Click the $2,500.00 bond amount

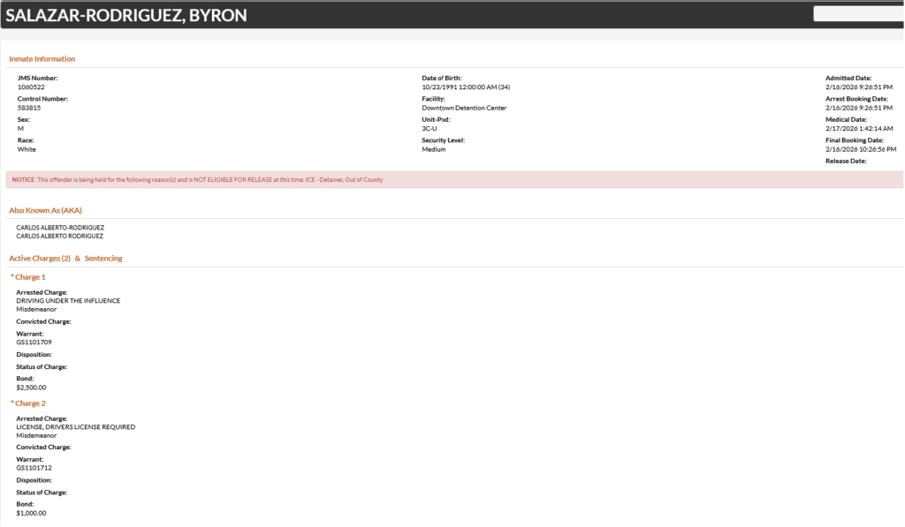[x=32, y=387]
